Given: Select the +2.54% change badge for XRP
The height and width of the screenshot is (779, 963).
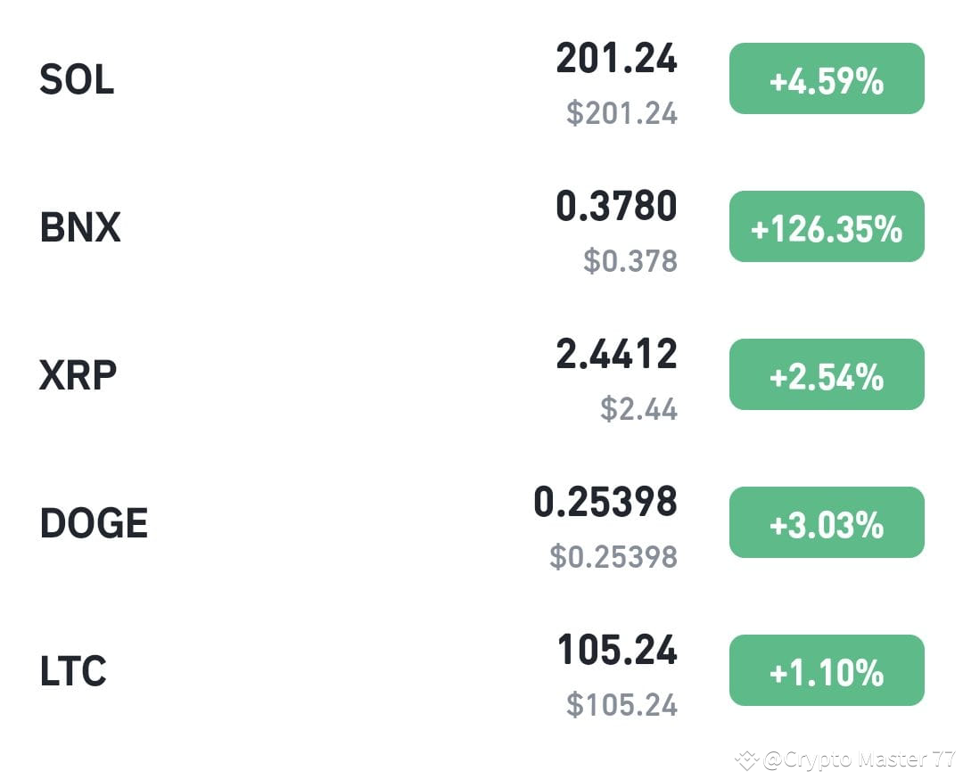Looking at the screenshot, I should pos(826,375).
